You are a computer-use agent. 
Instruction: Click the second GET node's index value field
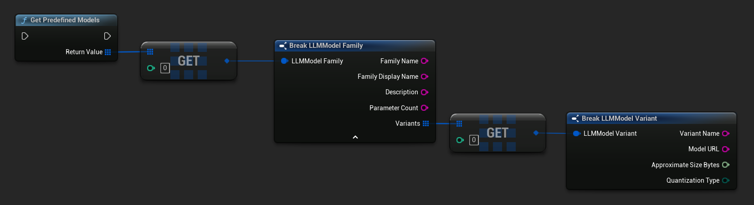474,140
